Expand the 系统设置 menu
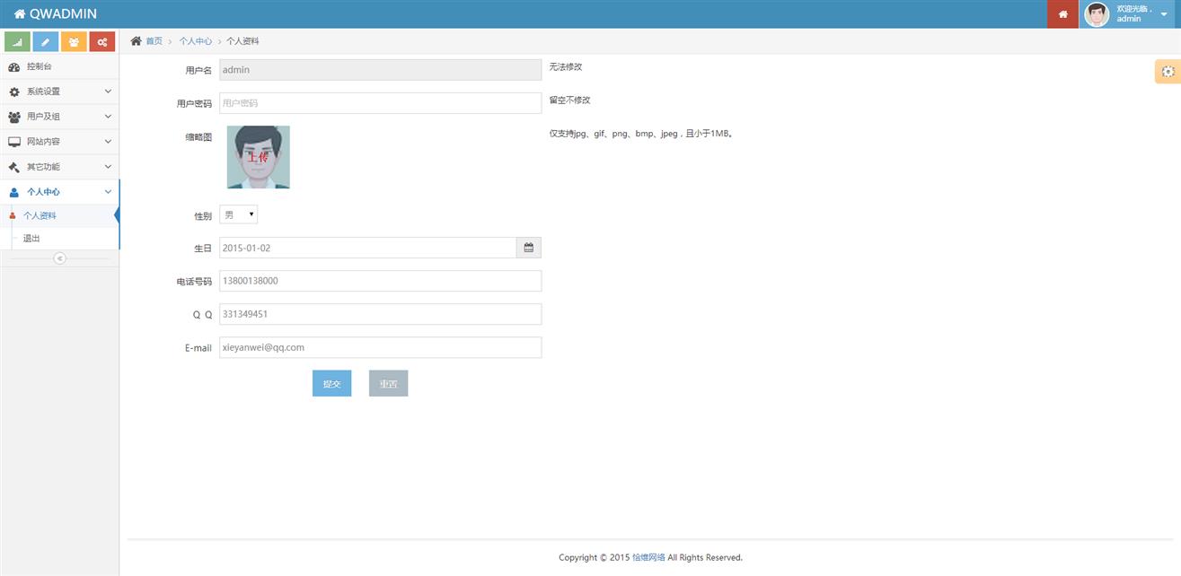Image resolution: width=1181 pixels, height=576 pixels. 59,92
